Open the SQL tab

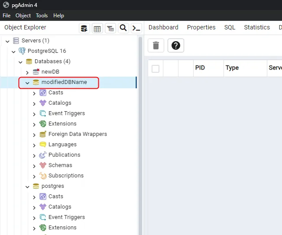[x=230, y=27]
